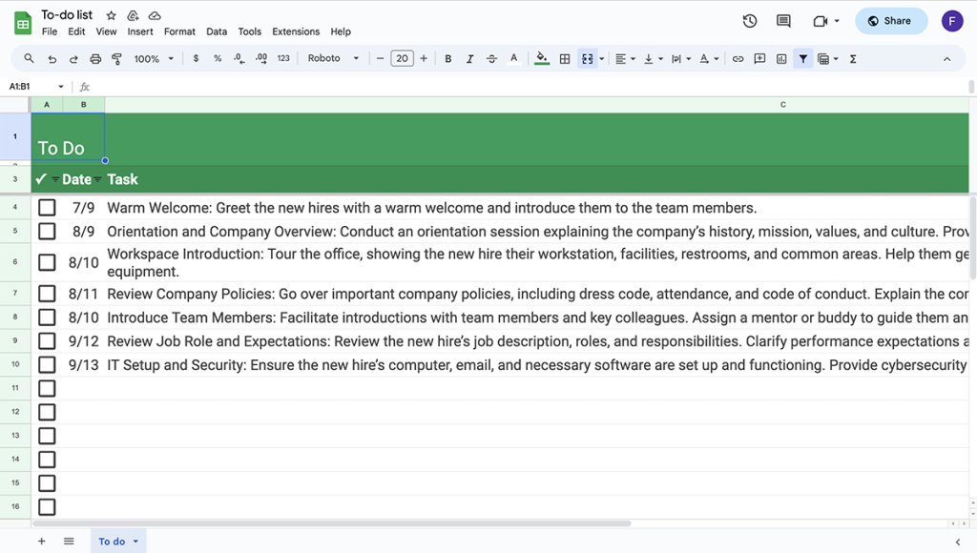The height and width of the screenshot is (553, 977).
Task: Click the print icon
Action: [95, 58]
